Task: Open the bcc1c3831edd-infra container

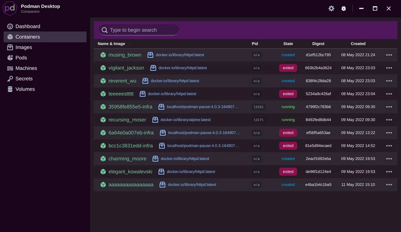Action: click(x=130, y=146)
